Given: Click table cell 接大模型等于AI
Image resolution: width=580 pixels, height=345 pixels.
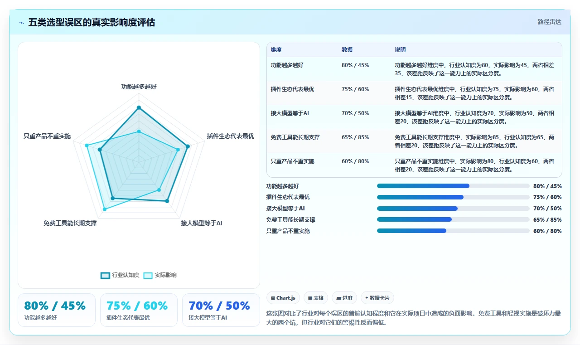Looking at the screenshot, I should click(290, 113).
